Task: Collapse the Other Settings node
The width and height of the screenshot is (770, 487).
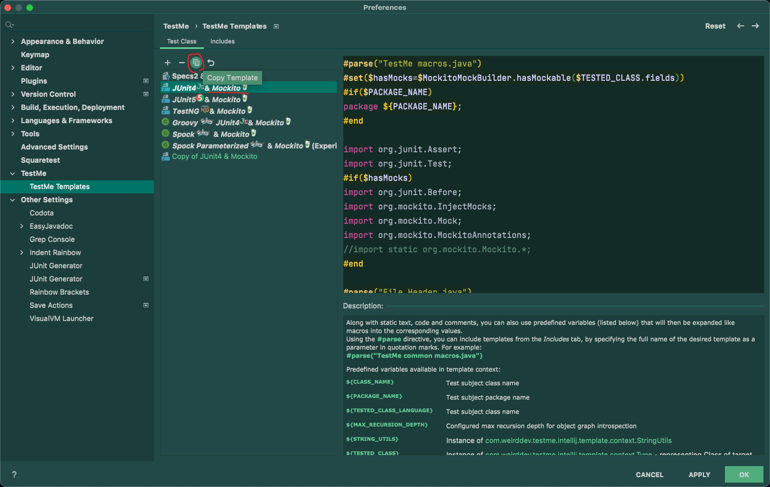Action: point(13,200)
